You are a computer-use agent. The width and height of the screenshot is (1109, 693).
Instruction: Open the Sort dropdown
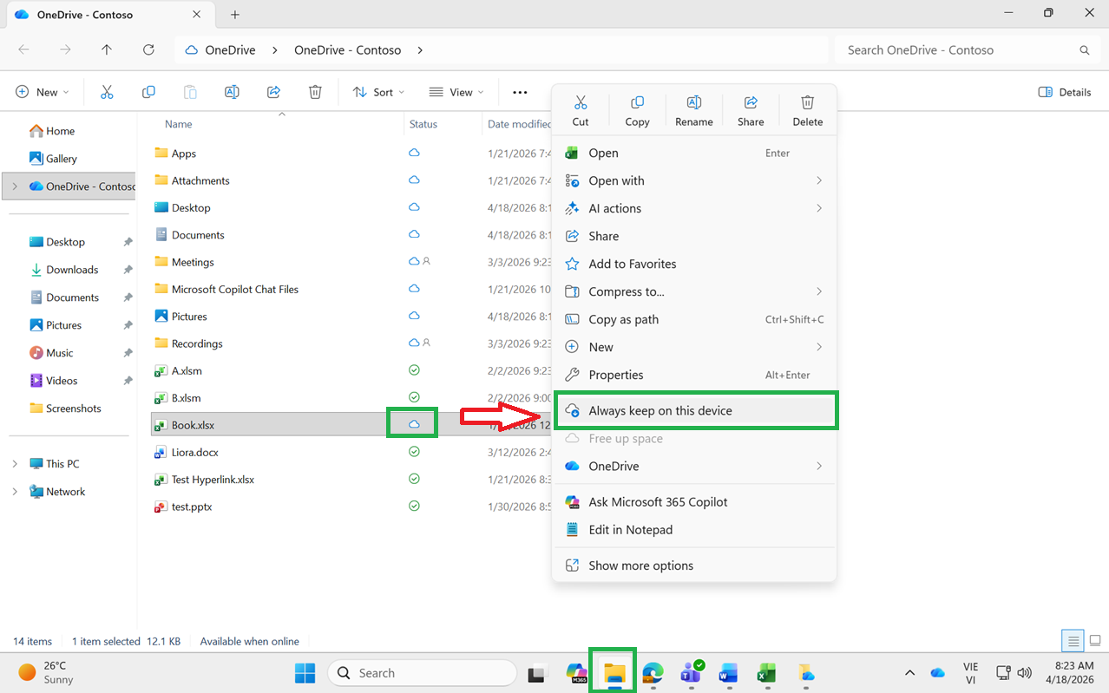coord(378,92)
